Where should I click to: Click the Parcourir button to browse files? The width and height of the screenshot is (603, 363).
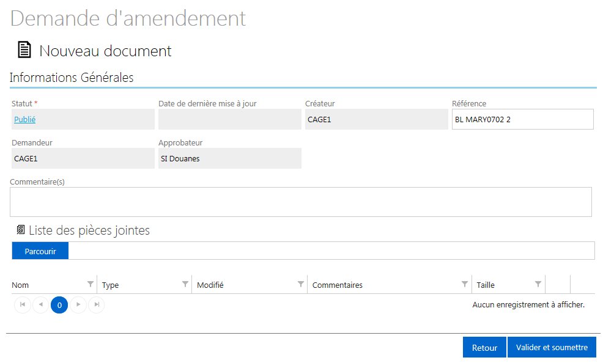point(40,251)
